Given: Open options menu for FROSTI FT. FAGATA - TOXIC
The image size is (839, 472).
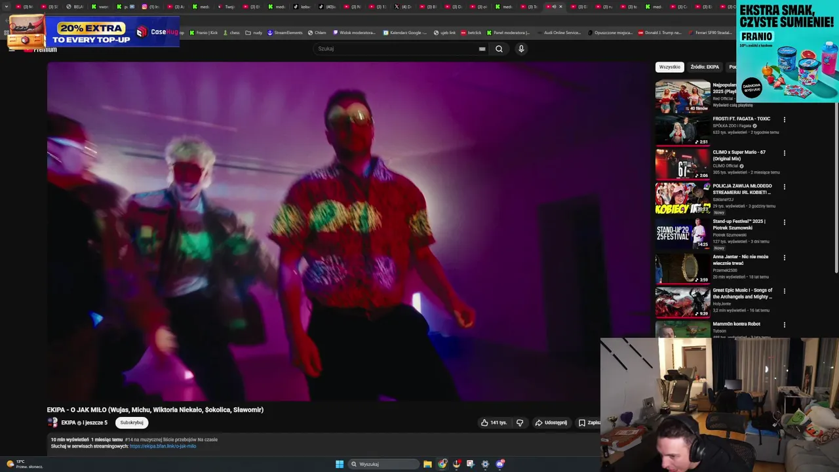Looking at the screenshot, I should (784, 120).
